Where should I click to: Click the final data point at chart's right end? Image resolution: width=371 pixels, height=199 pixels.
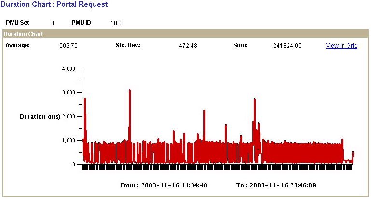point(353,153)
